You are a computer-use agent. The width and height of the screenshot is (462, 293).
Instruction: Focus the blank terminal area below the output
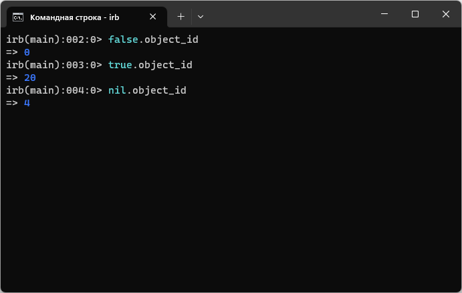(231, 201)
